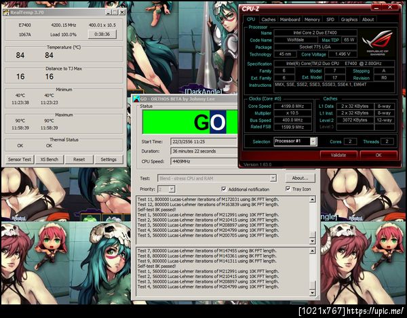Click the Core Speed value 4199.8 MHz
This screenshot has height=318, width=407.
[x=292, y=106]
